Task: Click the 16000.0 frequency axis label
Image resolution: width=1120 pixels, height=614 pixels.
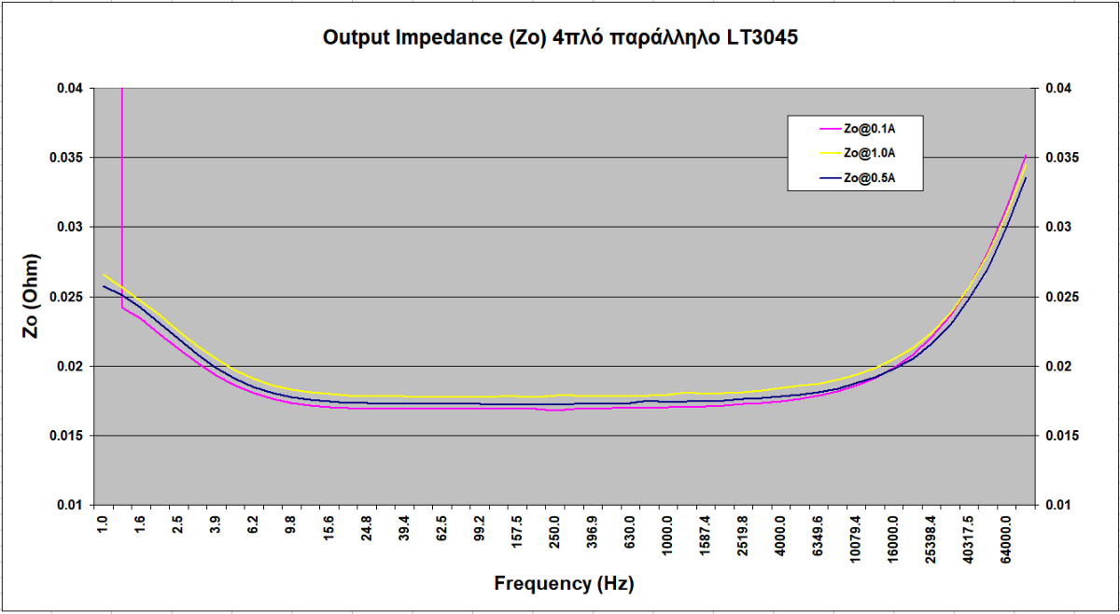Action: [893, 535]
